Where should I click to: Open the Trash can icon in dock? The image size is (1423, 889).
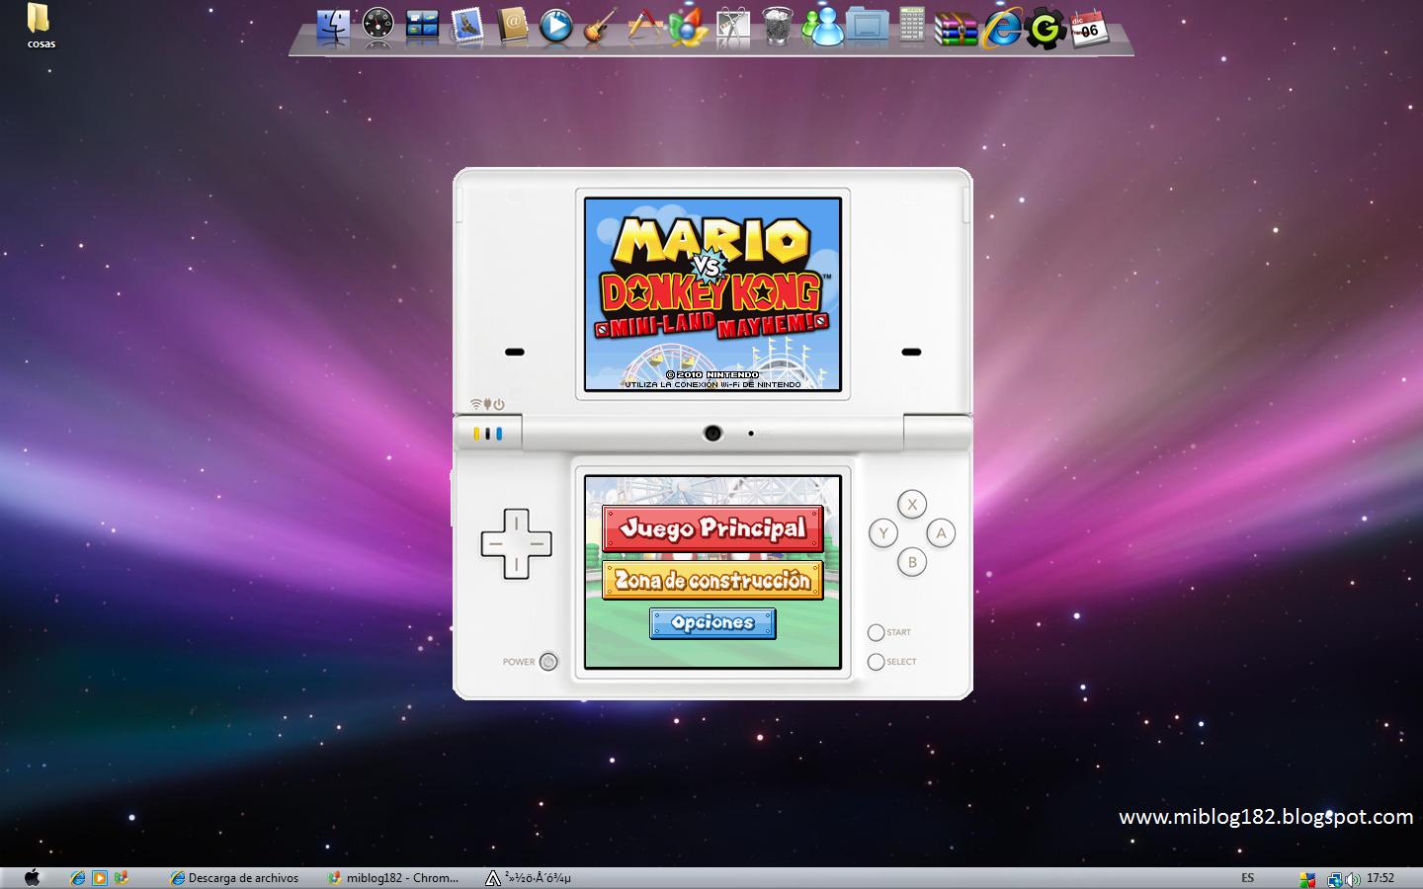[x=778, y=26]
